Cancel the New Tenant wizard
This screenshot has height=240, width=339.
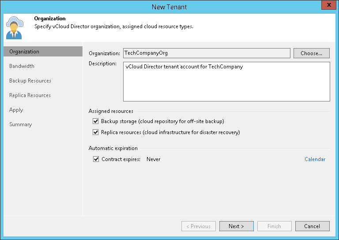point(312,226)
